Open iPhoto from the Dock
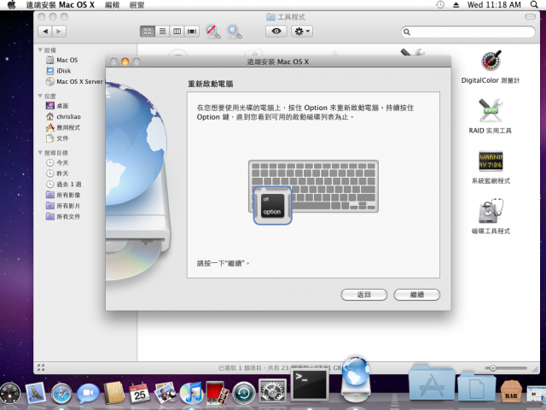Viewport: 546px width, 410px height. 166,393
